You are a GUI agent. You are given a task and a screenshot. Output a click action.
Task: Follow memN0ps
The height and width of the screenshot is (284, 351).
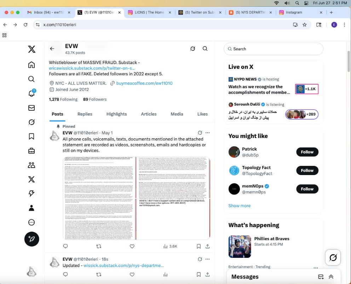307,189
